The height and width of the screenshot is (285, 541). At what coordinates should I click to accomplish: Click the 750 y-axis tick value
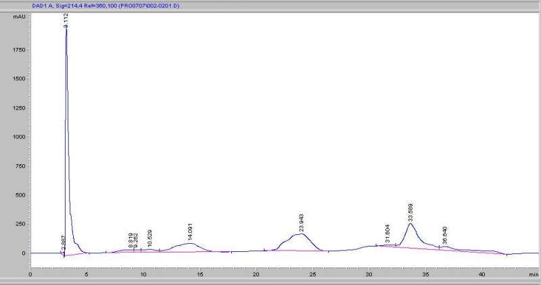tap(21, 166)
